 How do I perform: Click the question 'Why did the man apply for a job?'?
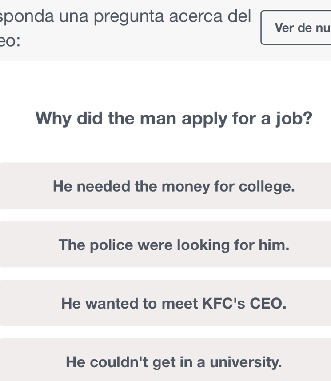[x=173, y=118]
